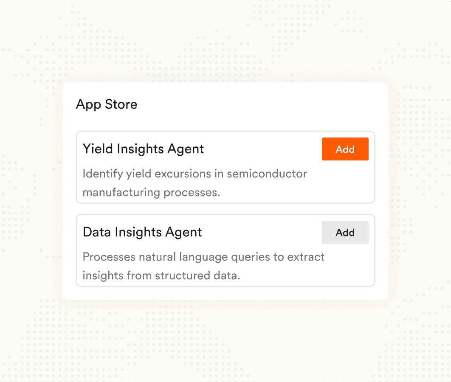
Task: Click the App Store panel heading
Action: pos(107,104)
